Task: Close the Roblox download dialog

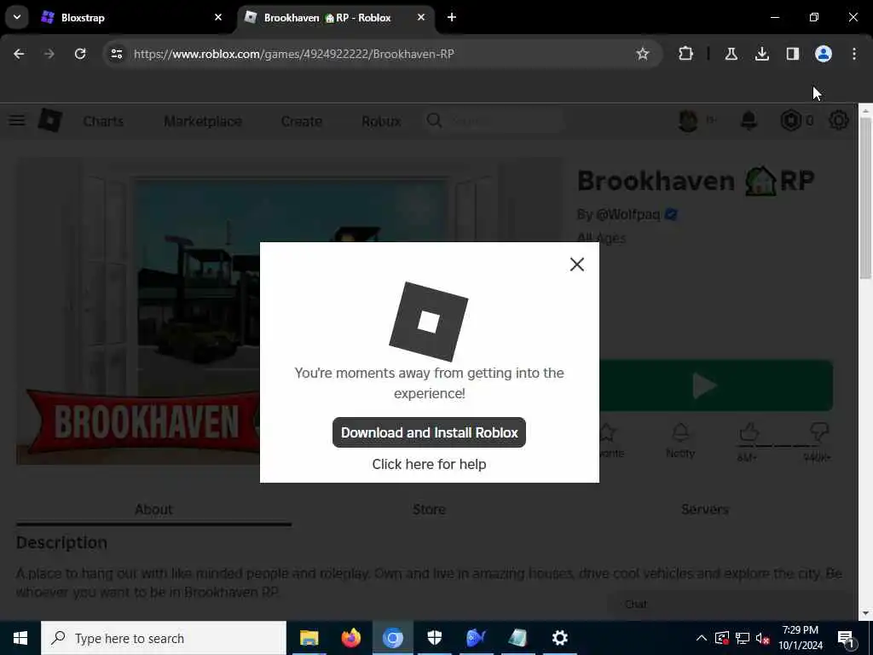Action: (x=577, y=264)
